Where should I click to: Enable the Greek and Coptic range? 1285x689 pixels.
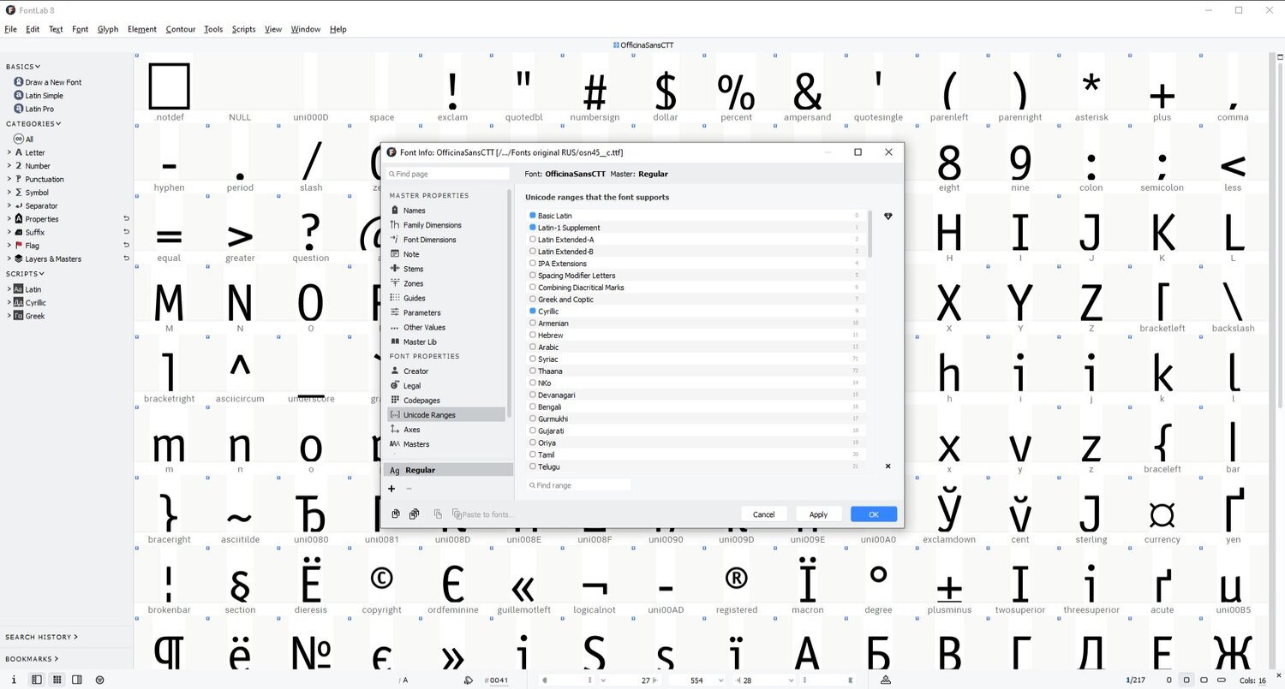(532, 300)
